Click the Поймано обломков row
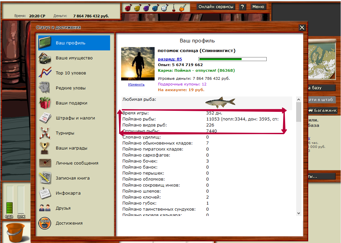341x243 pixels. (x=207, y=179)
